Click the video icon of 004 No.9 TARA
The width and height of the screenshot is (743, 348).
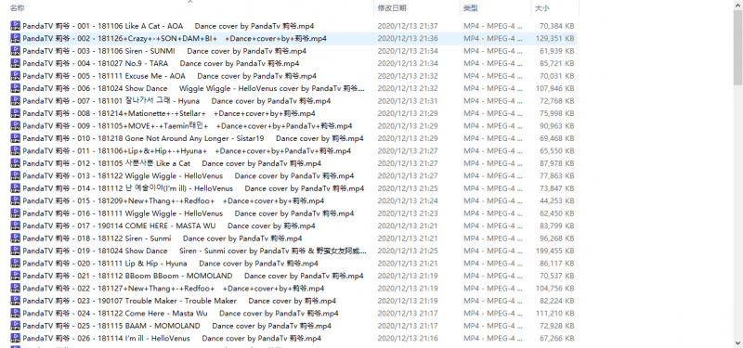pyautogui.click(x=15, y=63)
